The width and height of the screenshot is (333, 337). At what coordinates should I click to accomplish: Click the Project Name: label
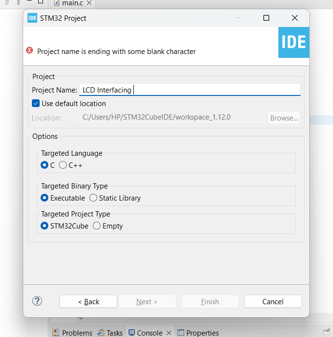point(54,90)
